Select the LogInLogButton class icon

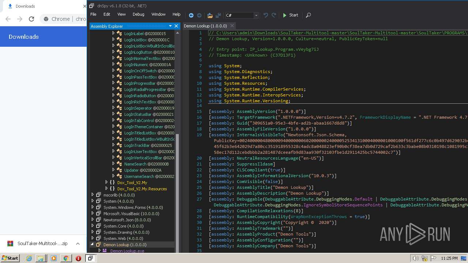[x=119, y=52]
